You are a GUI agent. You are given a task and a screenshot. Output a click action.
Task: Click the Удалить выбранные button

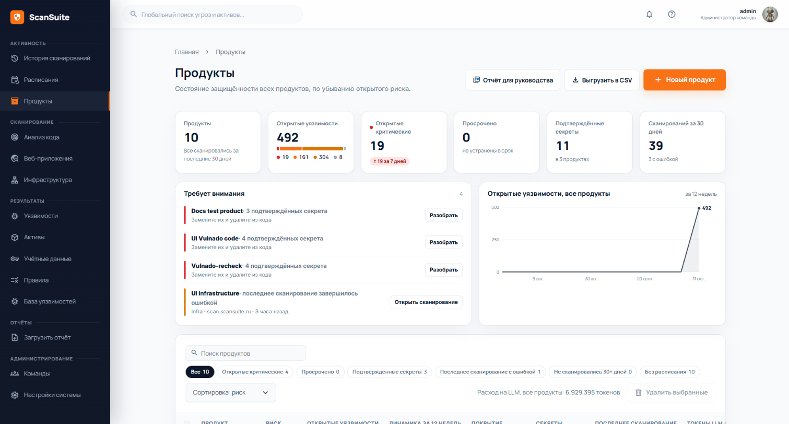point(671,392)
